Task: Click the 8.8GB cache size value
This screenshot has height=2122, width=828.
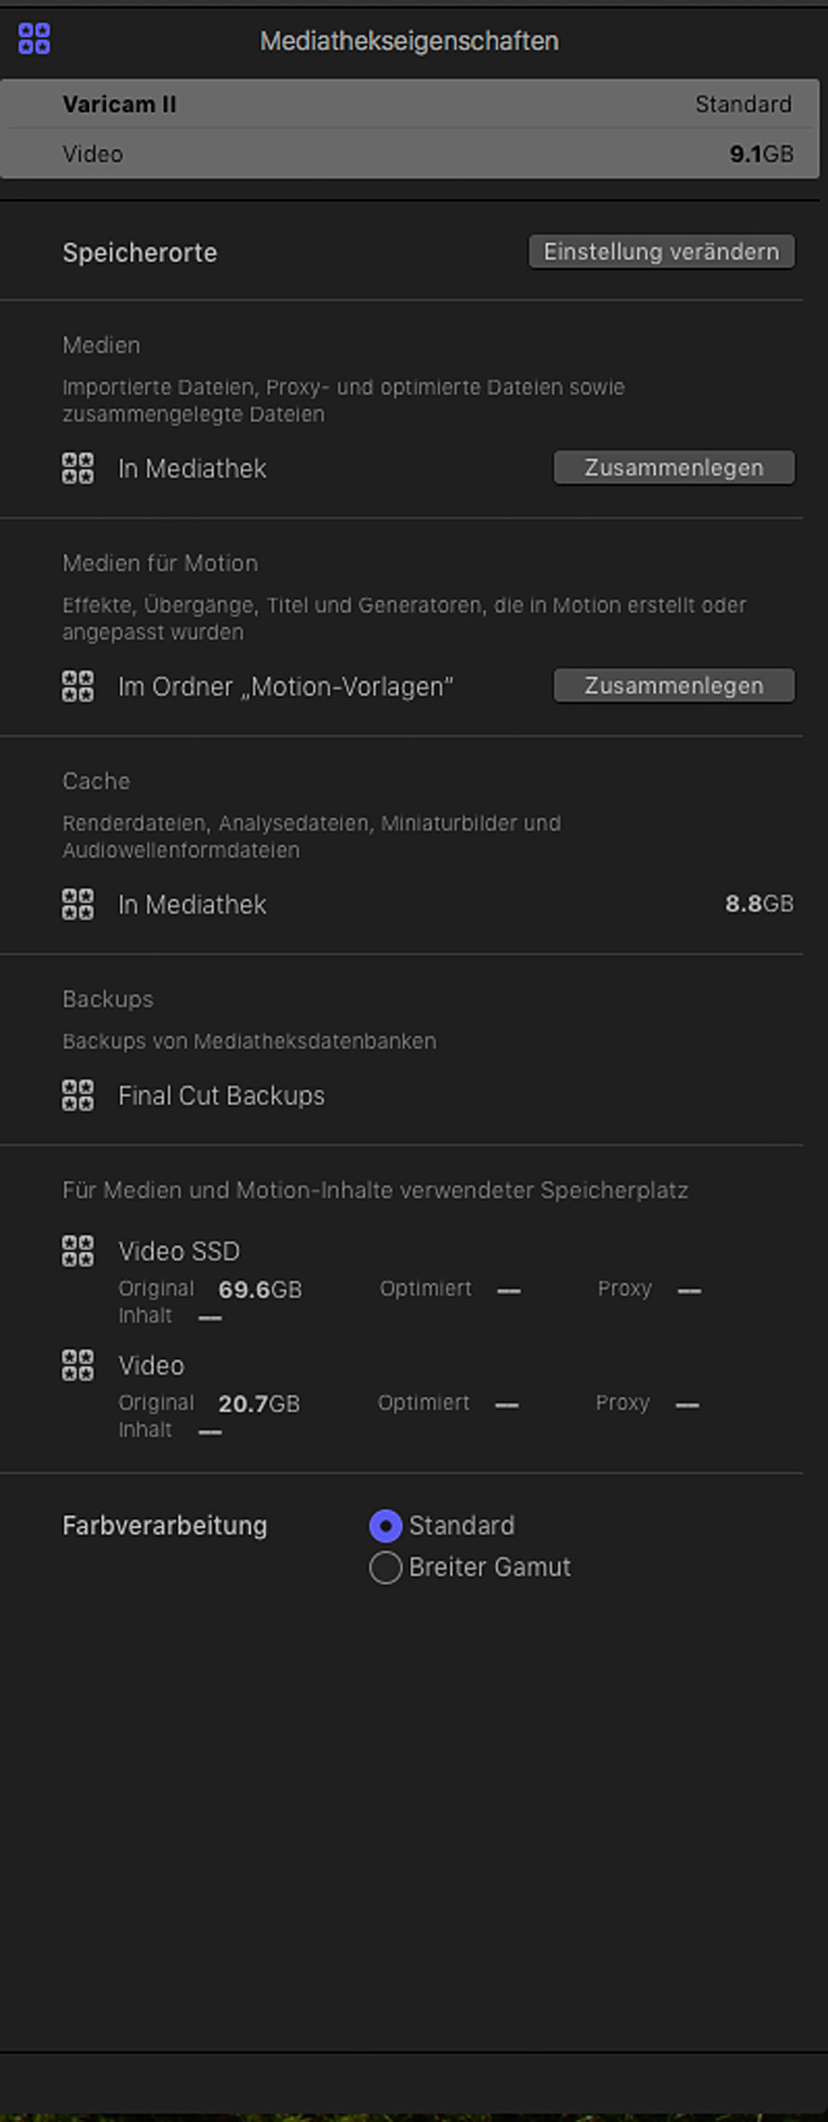Action: click(x=759, y=903)
